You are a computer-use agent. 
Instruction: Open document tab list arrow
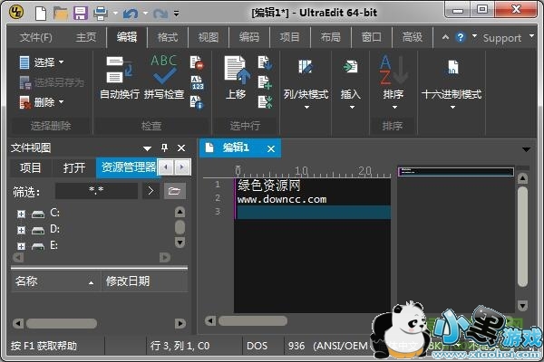point(526,149)
